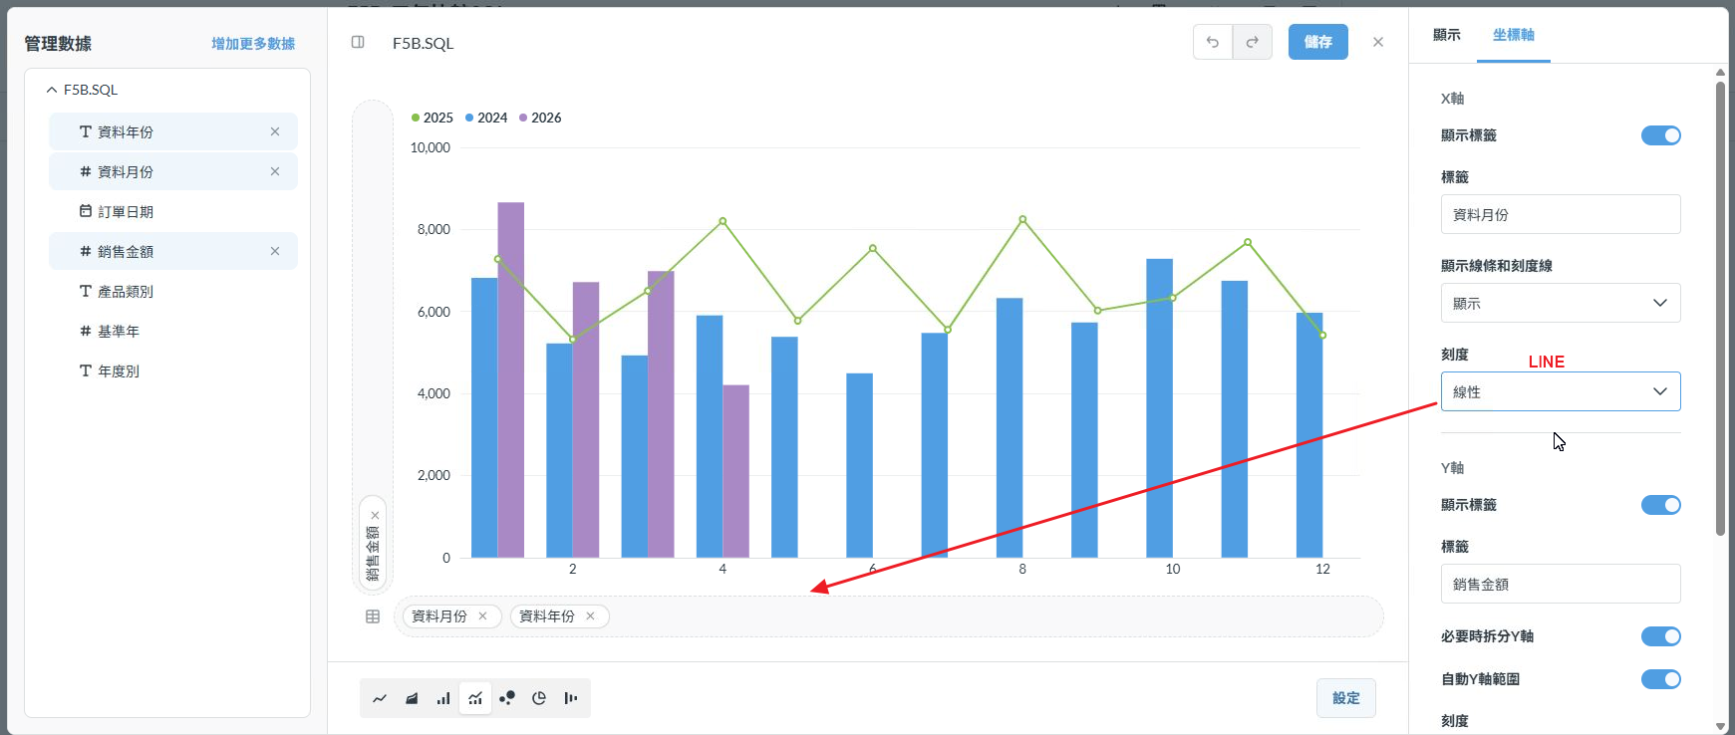The height and width of the screenshot is (735, 1735).
Task: Select the pie chart type icon
Action: (539, 698)
